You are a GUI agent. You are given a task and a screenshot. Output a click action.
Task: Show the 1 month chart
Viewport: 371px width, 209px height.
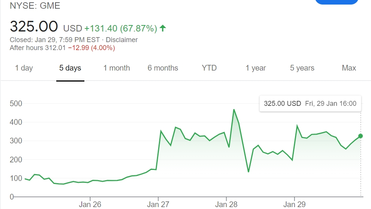(x=117, y=68)
